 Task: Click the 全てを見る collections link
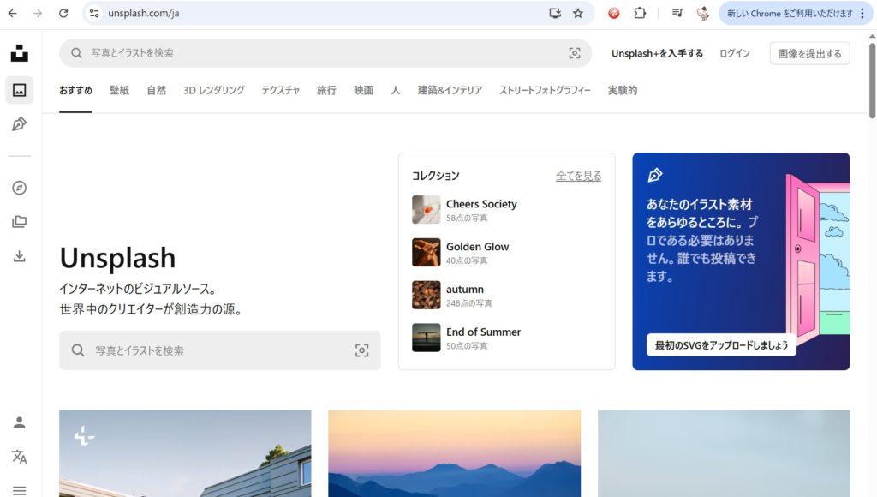pos(578,176)
